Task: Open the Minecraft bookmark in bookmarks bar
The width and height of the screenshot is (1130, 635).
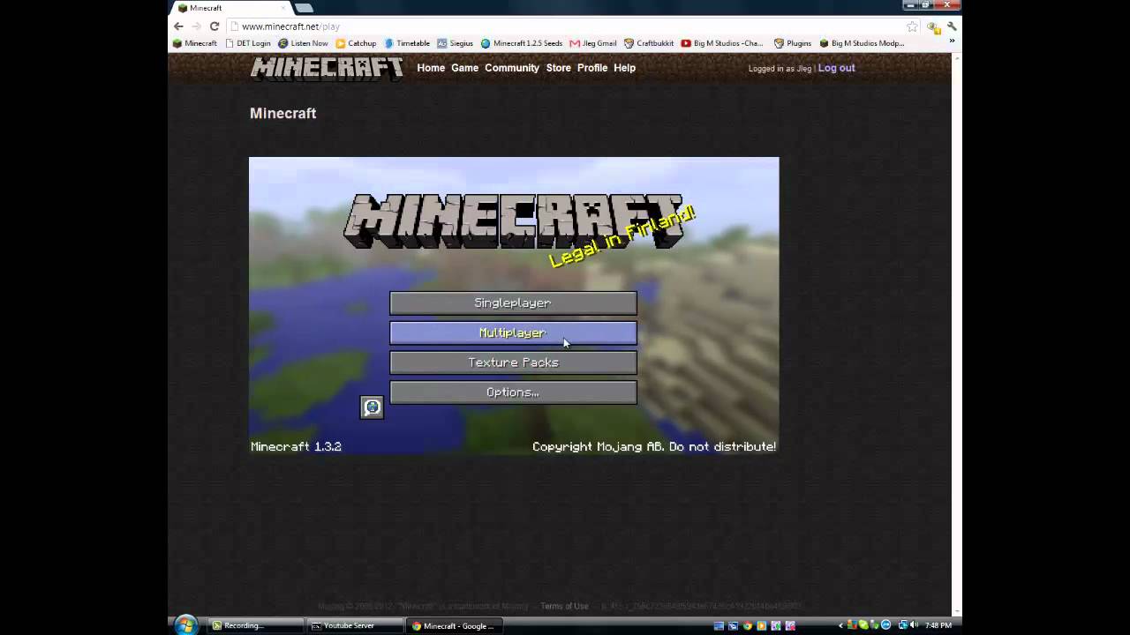Action: point(195,43)
